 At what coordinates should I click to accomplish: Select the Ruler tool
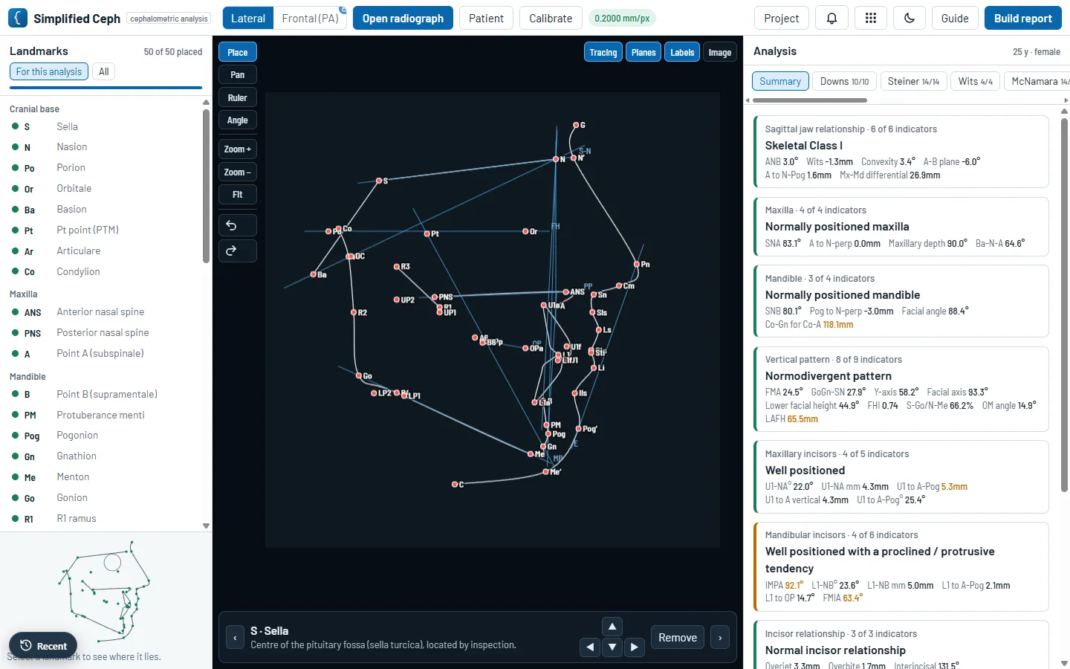click(x=238, y=97)
